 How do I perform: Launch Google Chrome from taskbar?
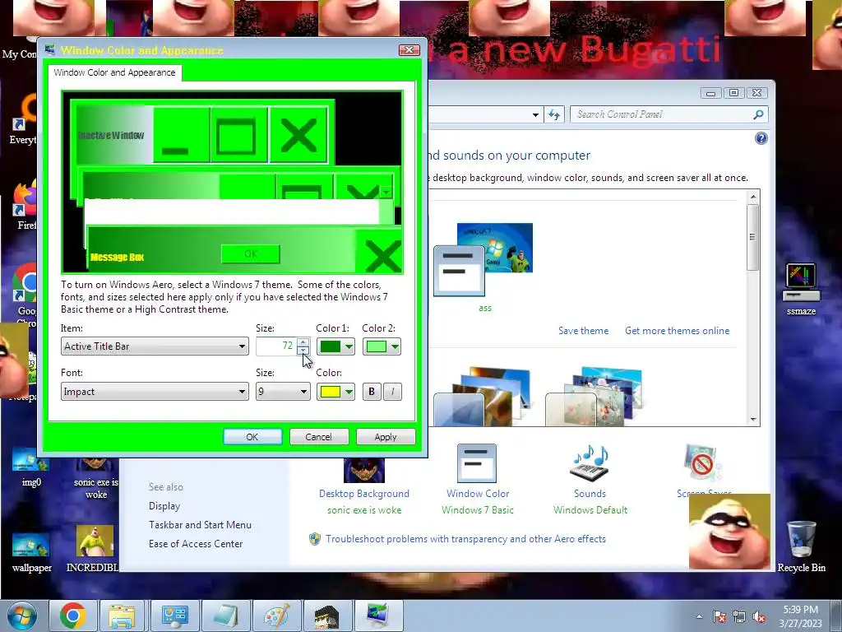pos(73,616)
